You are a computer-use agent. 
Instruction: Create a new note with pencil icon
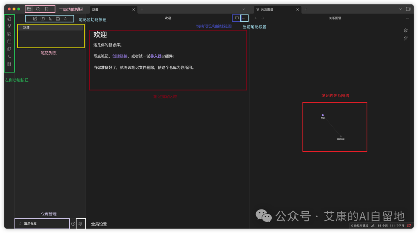coord(35,19)
